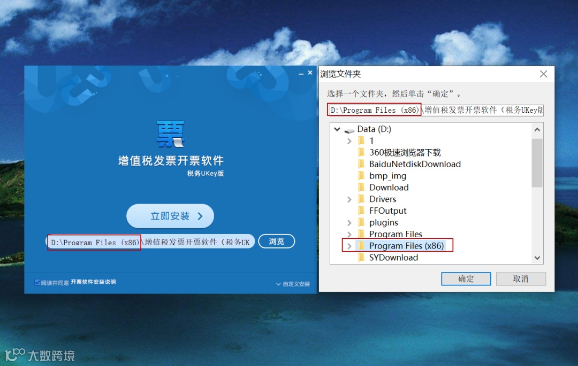The image size is (578, 366).
Task: Select the bmp_img folder icon
Action: coord(361,176)
